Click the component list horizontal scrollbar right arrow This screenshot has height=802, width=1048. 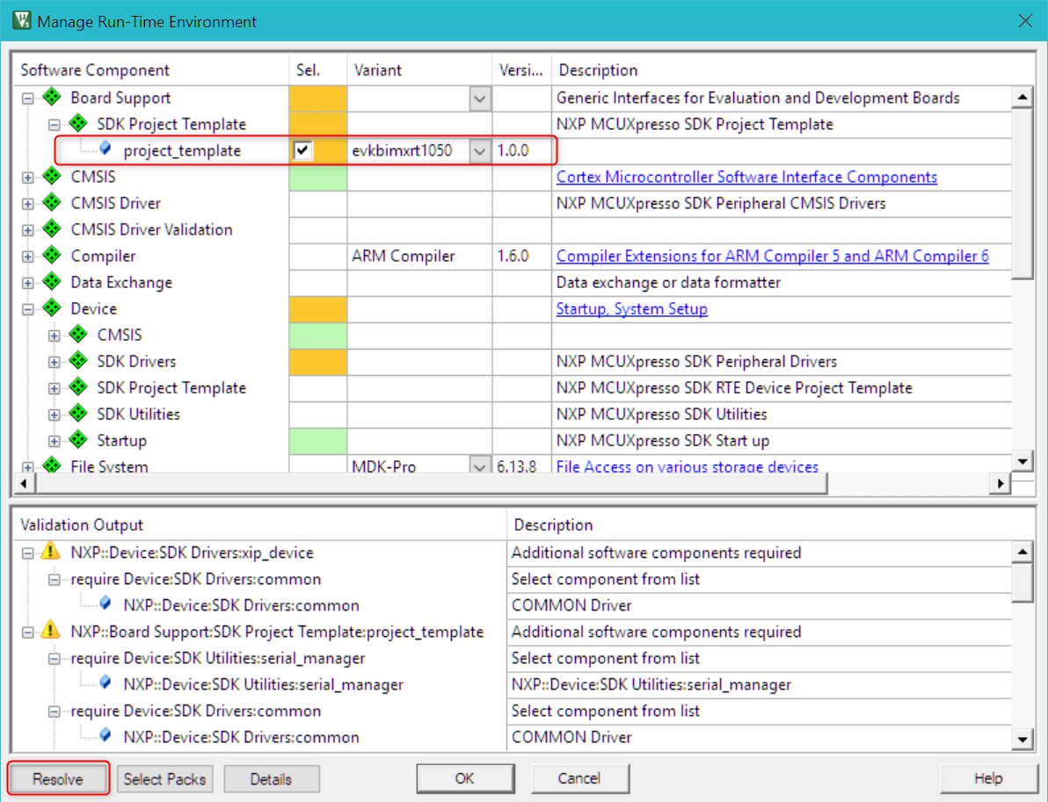click(1000, 483)
